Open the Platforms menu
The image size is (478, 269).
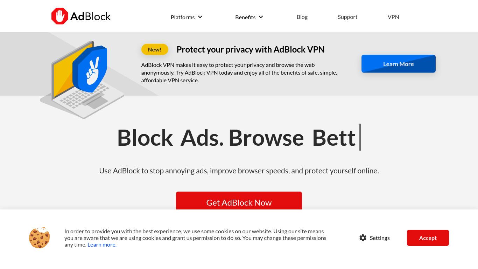tap(183, 17)
